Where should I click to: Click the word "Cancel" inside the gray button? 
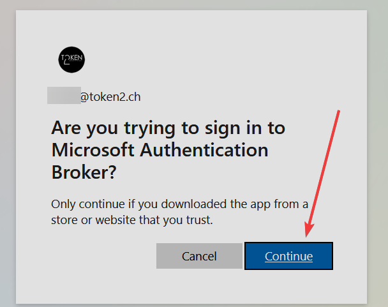199,256
